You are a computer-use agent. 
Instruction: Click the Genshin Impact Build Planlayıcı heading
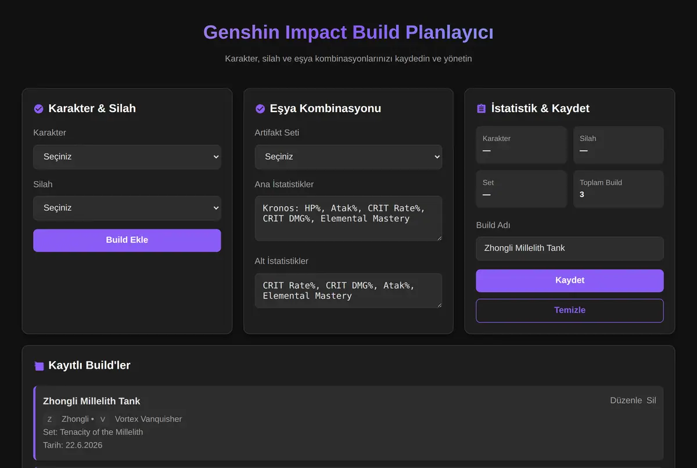pyautogui.click(x=348, y=32)
